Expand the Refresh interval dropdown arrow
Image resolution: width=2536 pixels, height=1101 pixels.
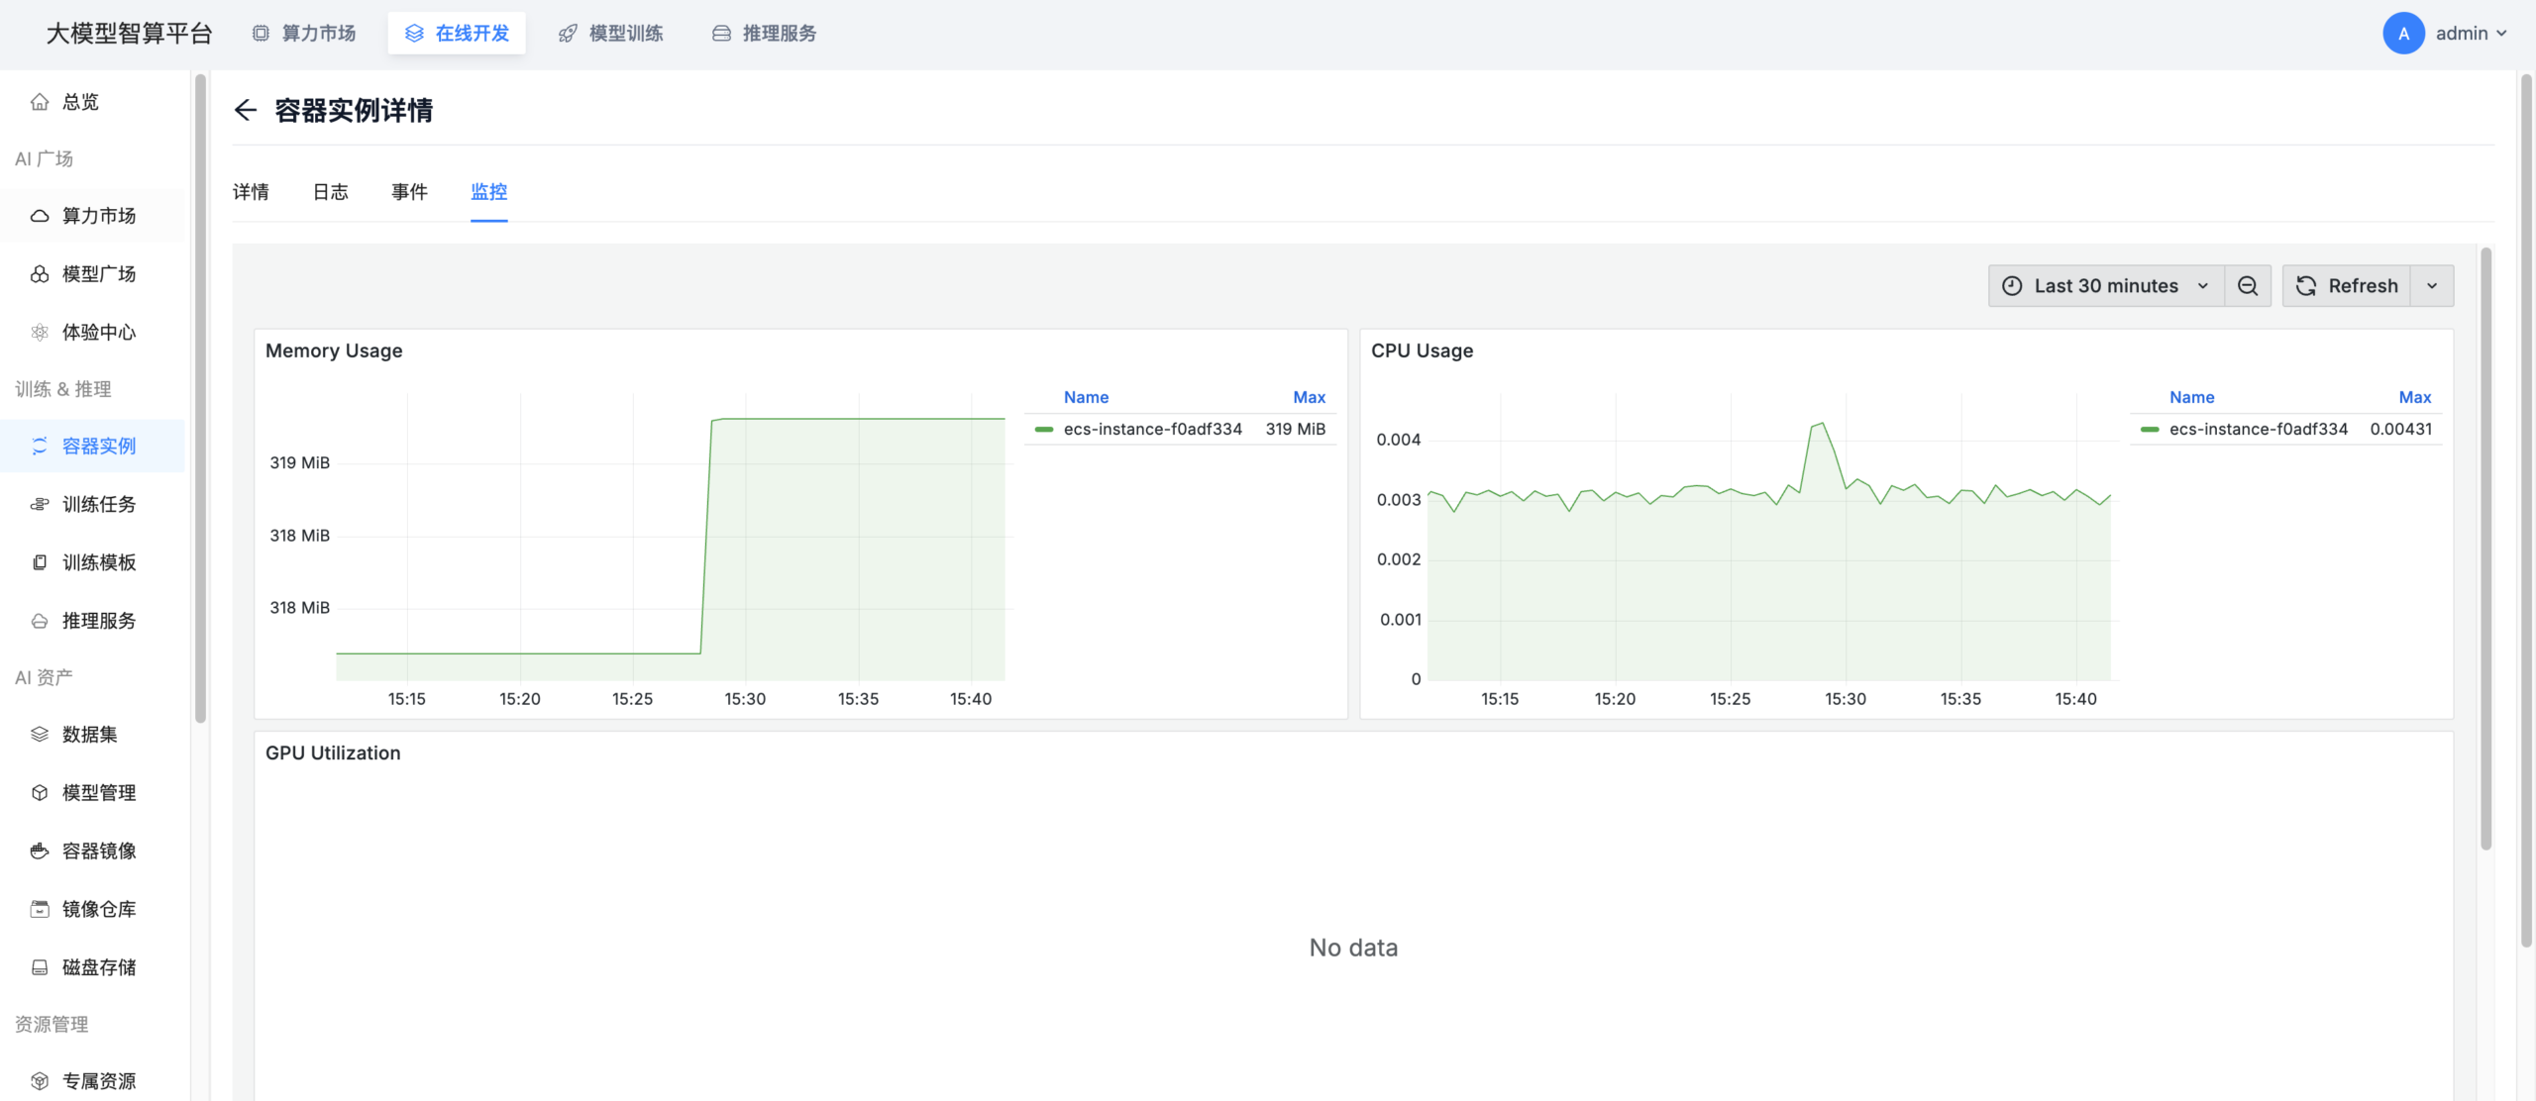(x=2432, y=286)
